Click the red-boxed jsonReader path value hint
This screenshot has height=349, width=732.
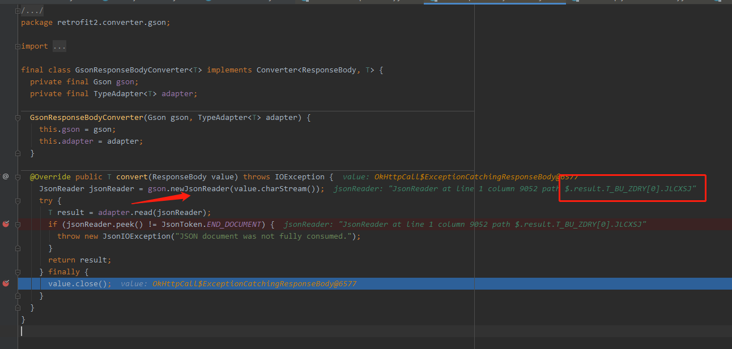pyautogui.click(x=632, y=188)
